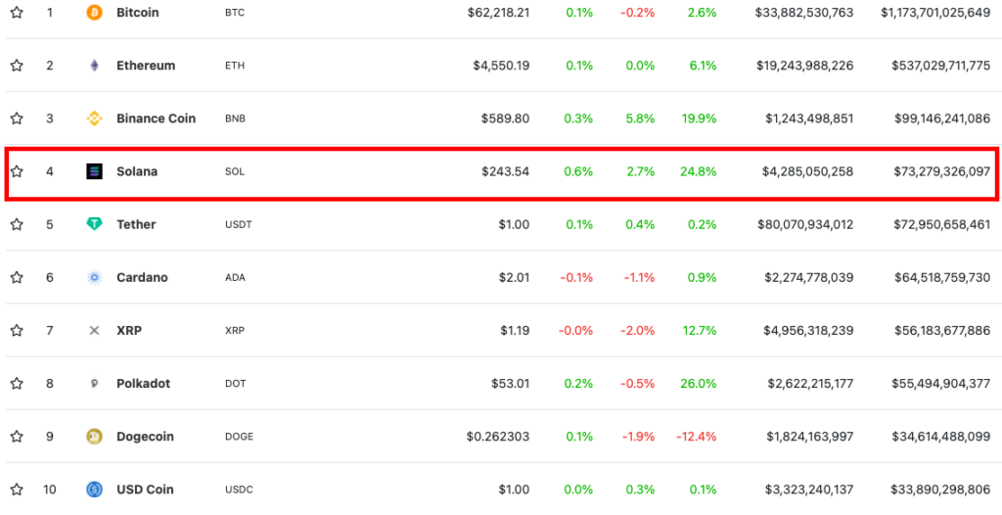Click the Solana logo icon

[95, 171]
